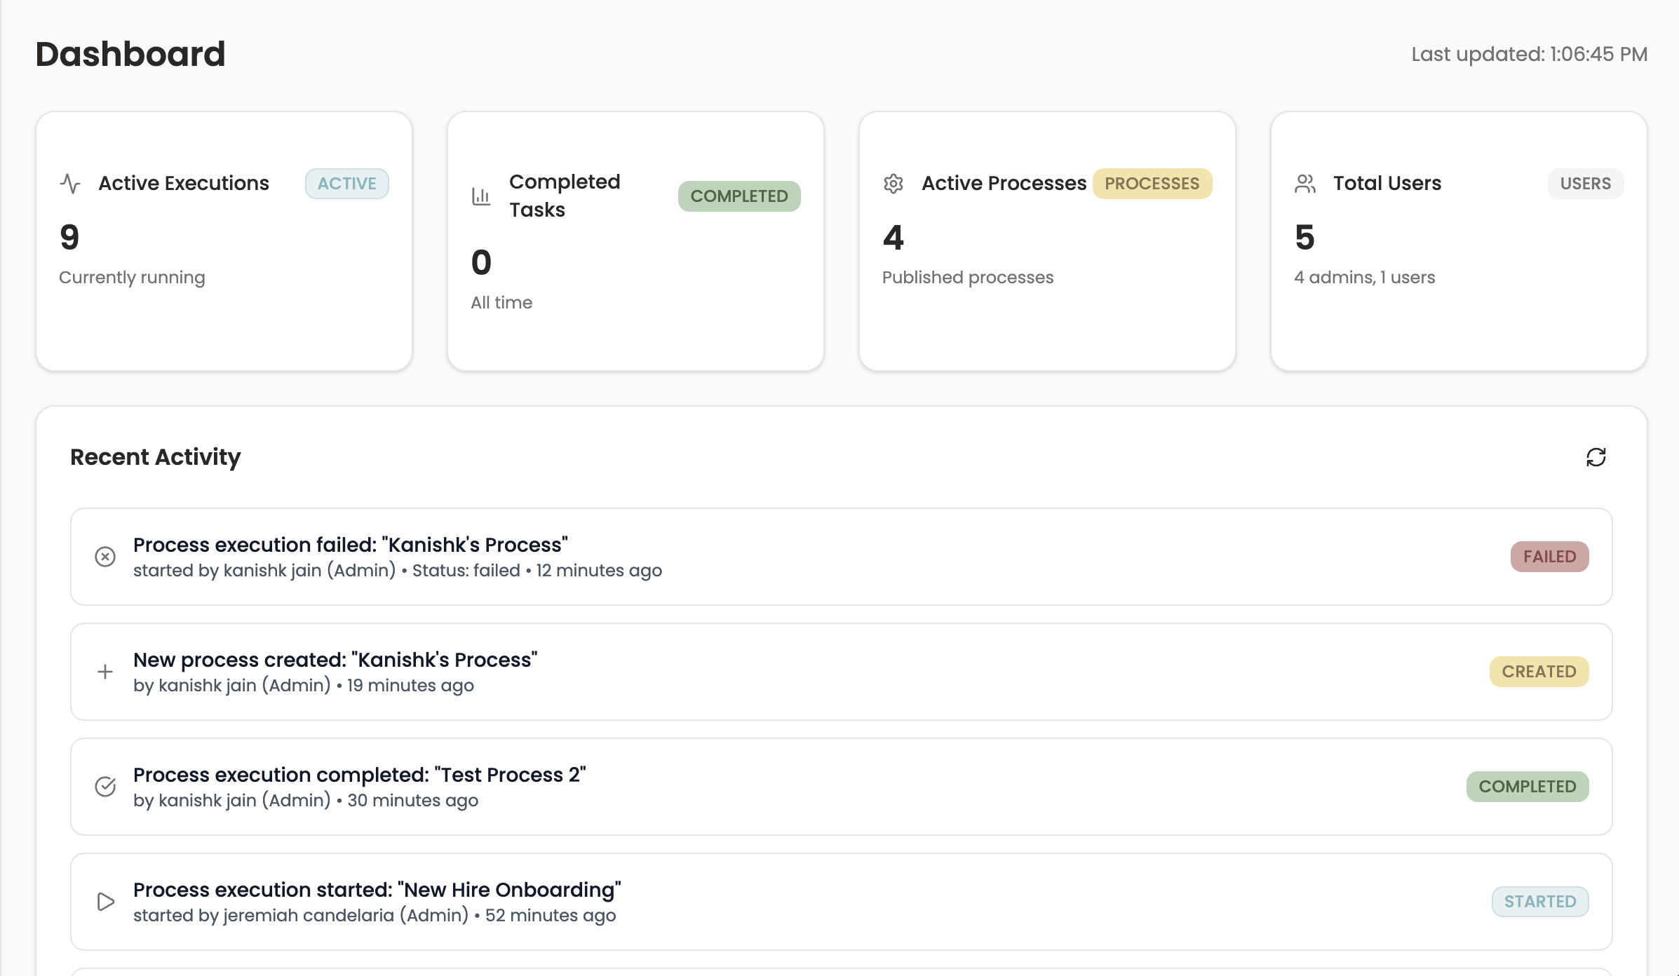Click the Completed Tasks bar chart icon
1679x976 pixels.
481,196
